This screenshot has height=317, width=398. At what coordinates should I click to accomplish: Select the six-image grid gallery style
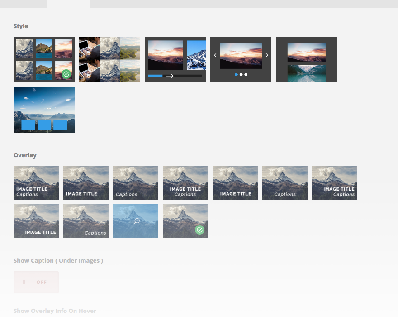click(44, 59)
